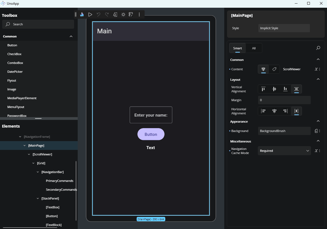This screenshot has width=327, height=229.
Task: Select the element picker inspect icon
Action: click(115, 14)
